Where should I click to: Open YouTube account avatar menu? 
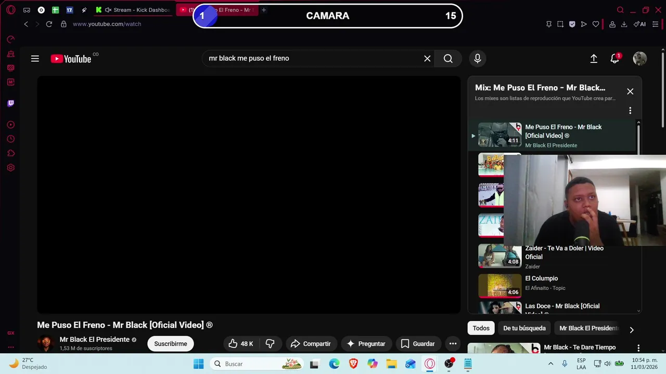639,59
